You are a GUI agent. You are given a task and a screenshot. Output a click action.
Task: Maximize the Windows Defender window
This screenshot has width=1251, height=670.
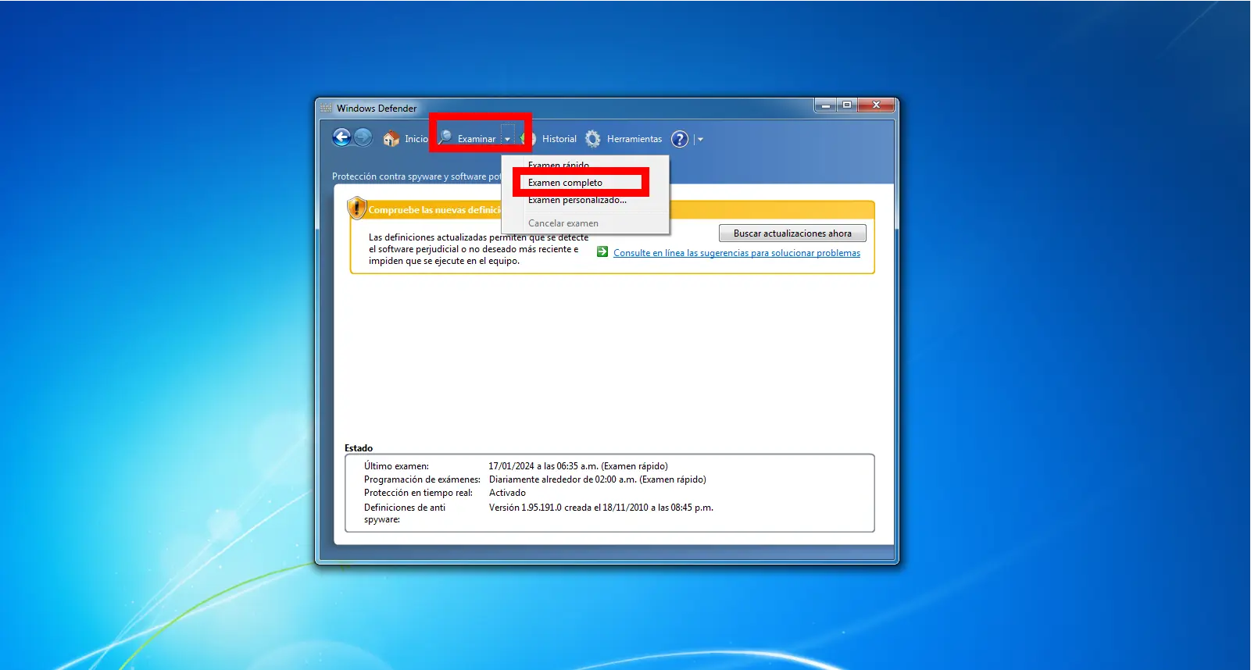846,105
